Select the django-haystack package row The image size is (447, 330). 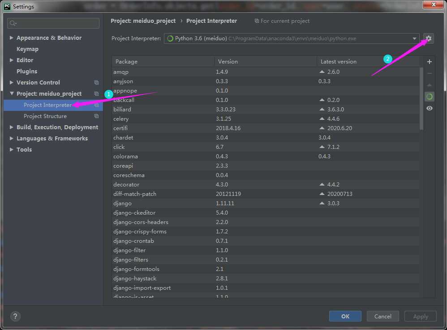[266, 278]
